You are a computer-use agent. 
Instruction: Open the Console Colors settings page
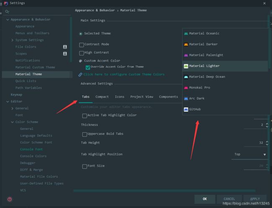coord(33,156)
